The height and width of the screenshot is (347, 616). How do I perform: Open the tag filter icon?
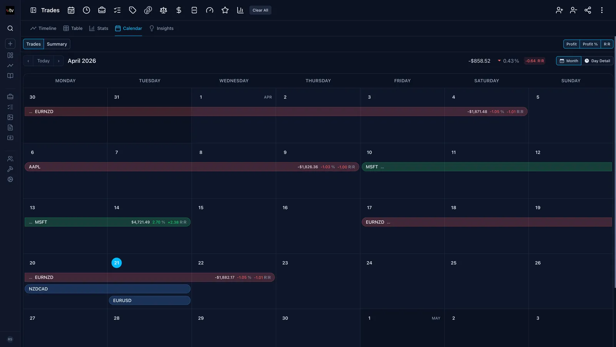point(132,10)
